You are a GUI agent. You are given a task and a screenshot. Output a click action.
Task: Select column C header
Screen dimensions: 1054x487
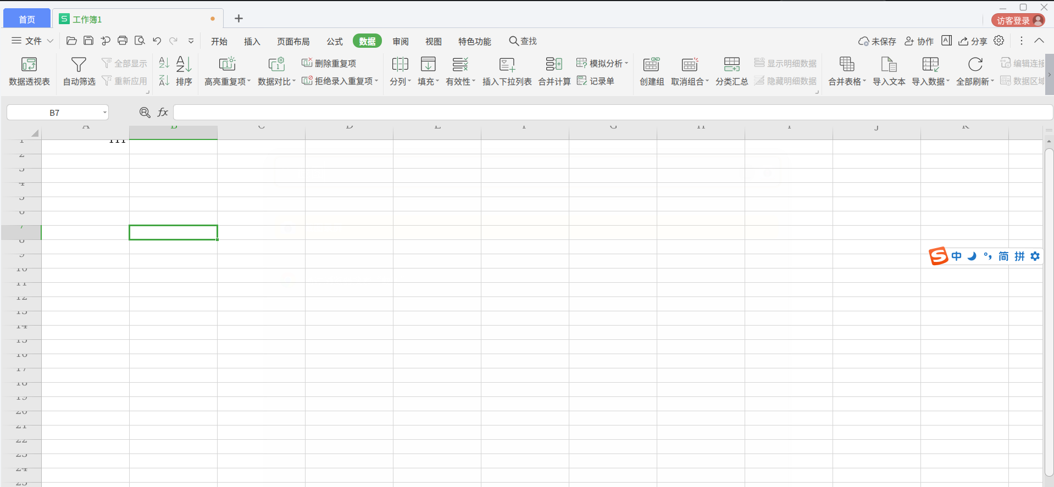click(262, 132)
